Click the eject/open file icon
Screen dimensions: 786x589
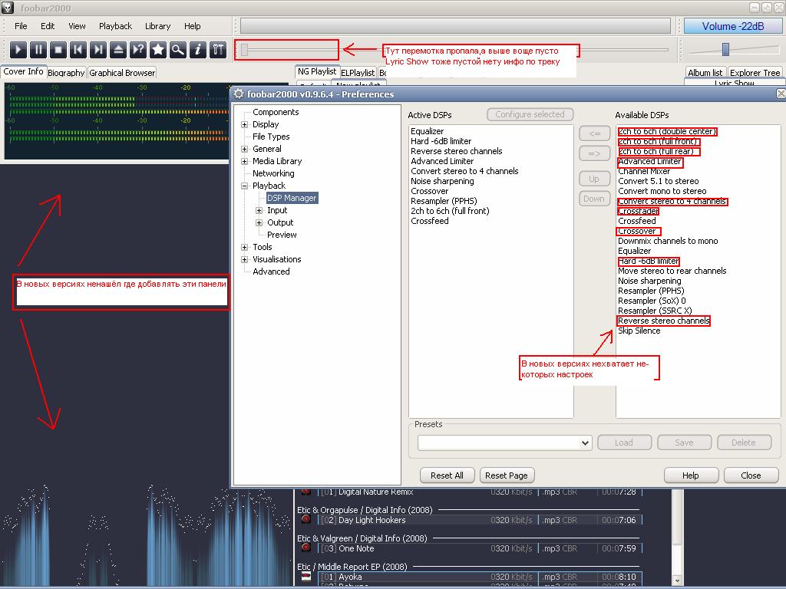[x=118, y=50]
